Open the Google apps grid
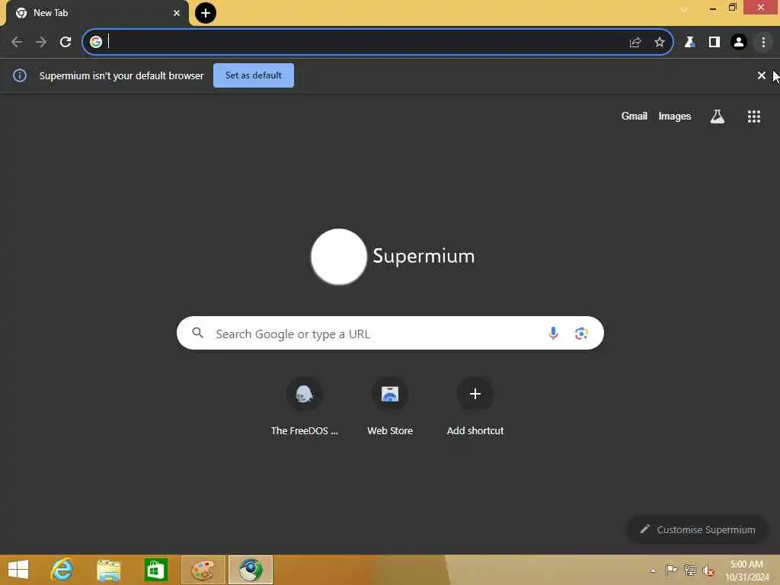 click(754, 117)
